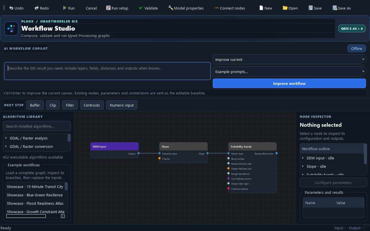Click the Improve workflow button
Screen dimensions: 370x231
pos(289,83)
